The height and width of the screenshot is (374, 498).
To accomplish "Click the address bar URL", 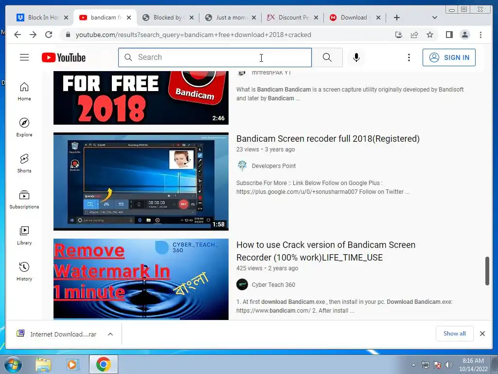I will (x=193, y=35).
